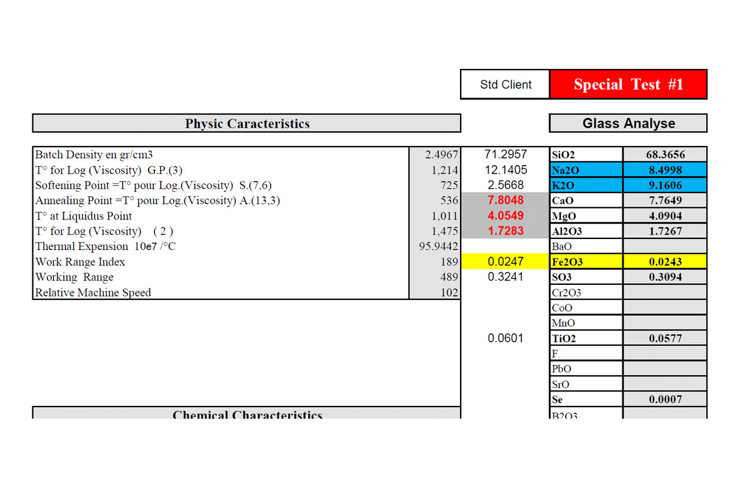Select SO3 value 0.3094

665,277
